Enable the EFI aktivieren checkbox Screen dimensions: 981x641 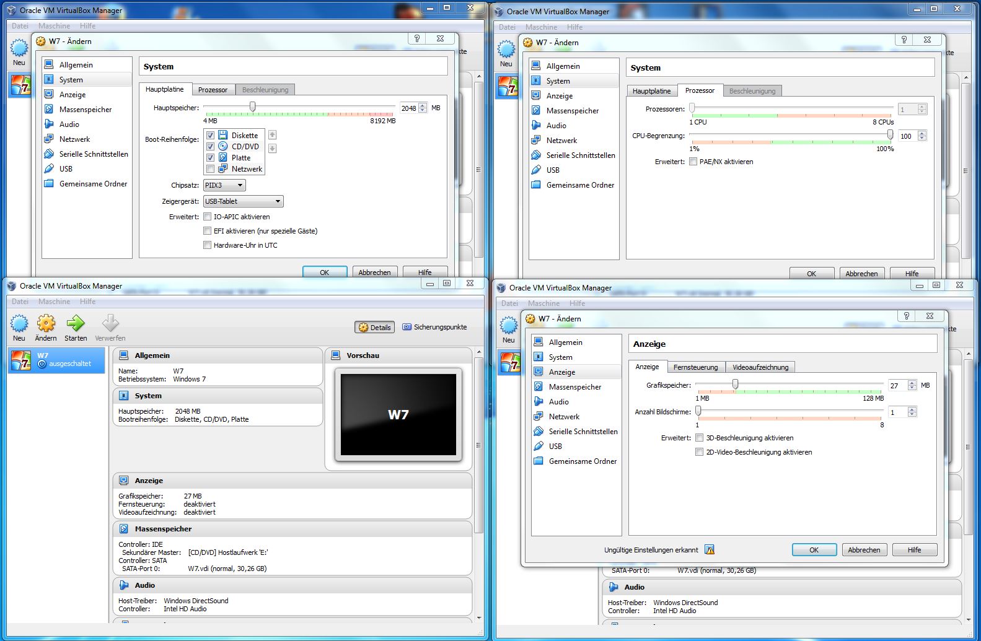pos(208,231)
